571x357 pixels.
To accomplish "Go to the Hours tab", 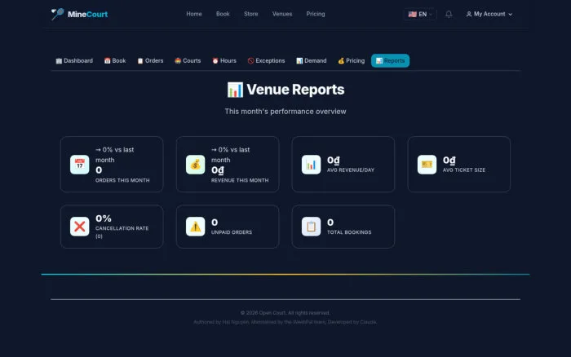I will click(x=224, y=61).
